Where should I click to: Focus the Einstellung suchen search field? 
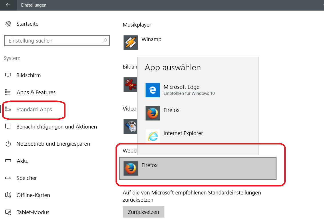(x=57, y=41)
